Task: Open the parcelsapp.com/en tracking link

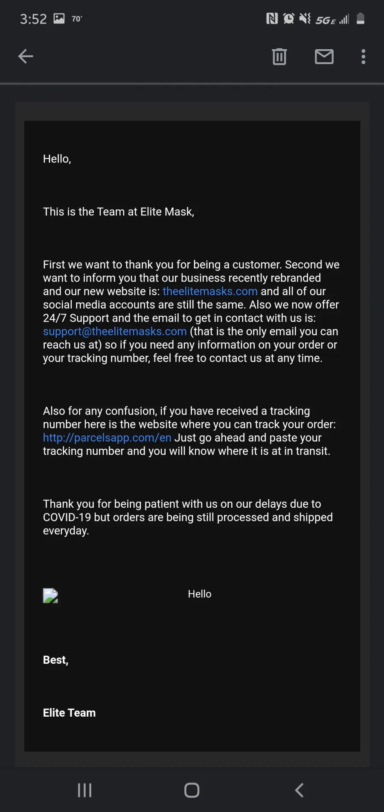Action: (x=107, y=438)
